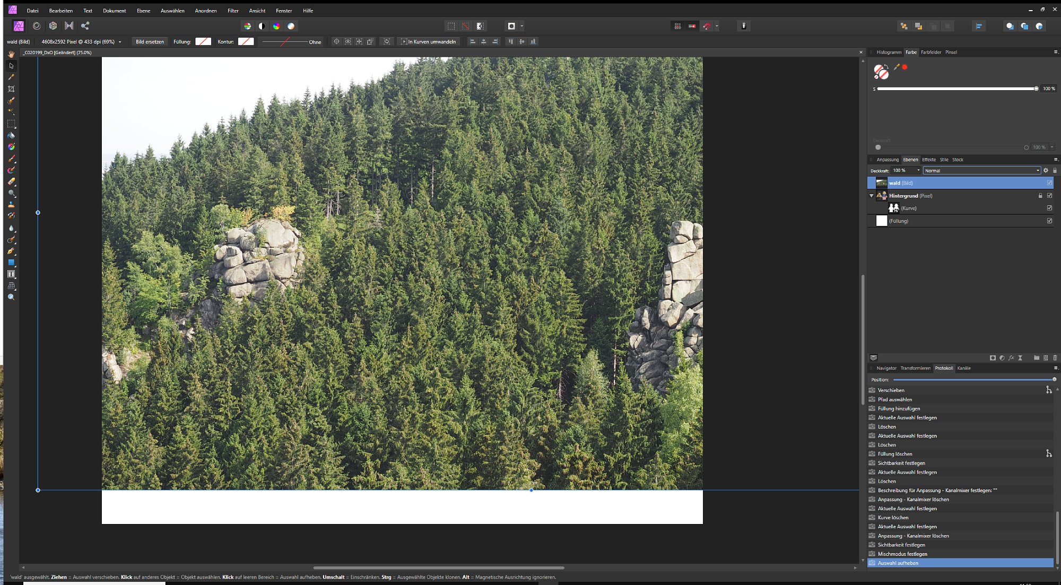Select the Rectangle shape tool
This screenshot has height=585, width=1061.
11,263
